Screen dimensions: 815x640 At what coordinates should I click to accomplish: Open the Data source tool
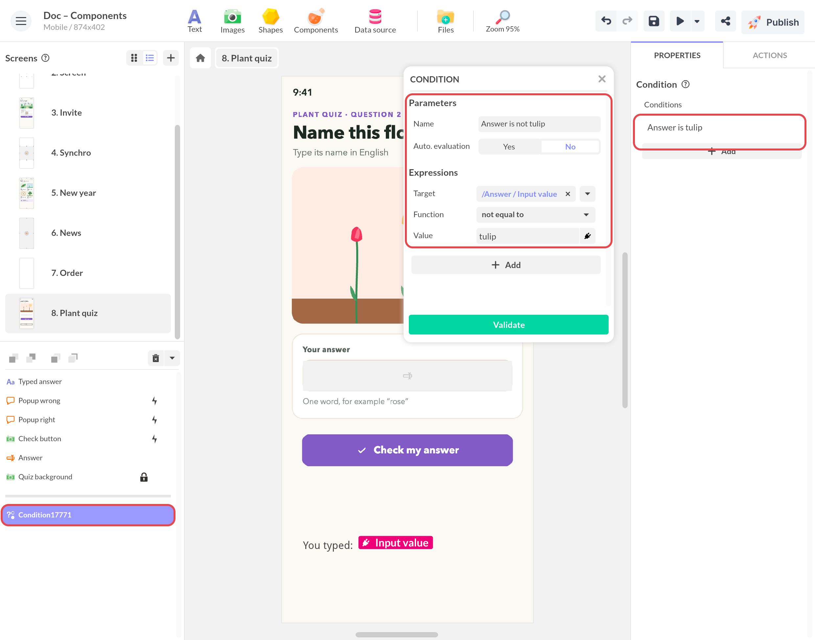[375, 21]
